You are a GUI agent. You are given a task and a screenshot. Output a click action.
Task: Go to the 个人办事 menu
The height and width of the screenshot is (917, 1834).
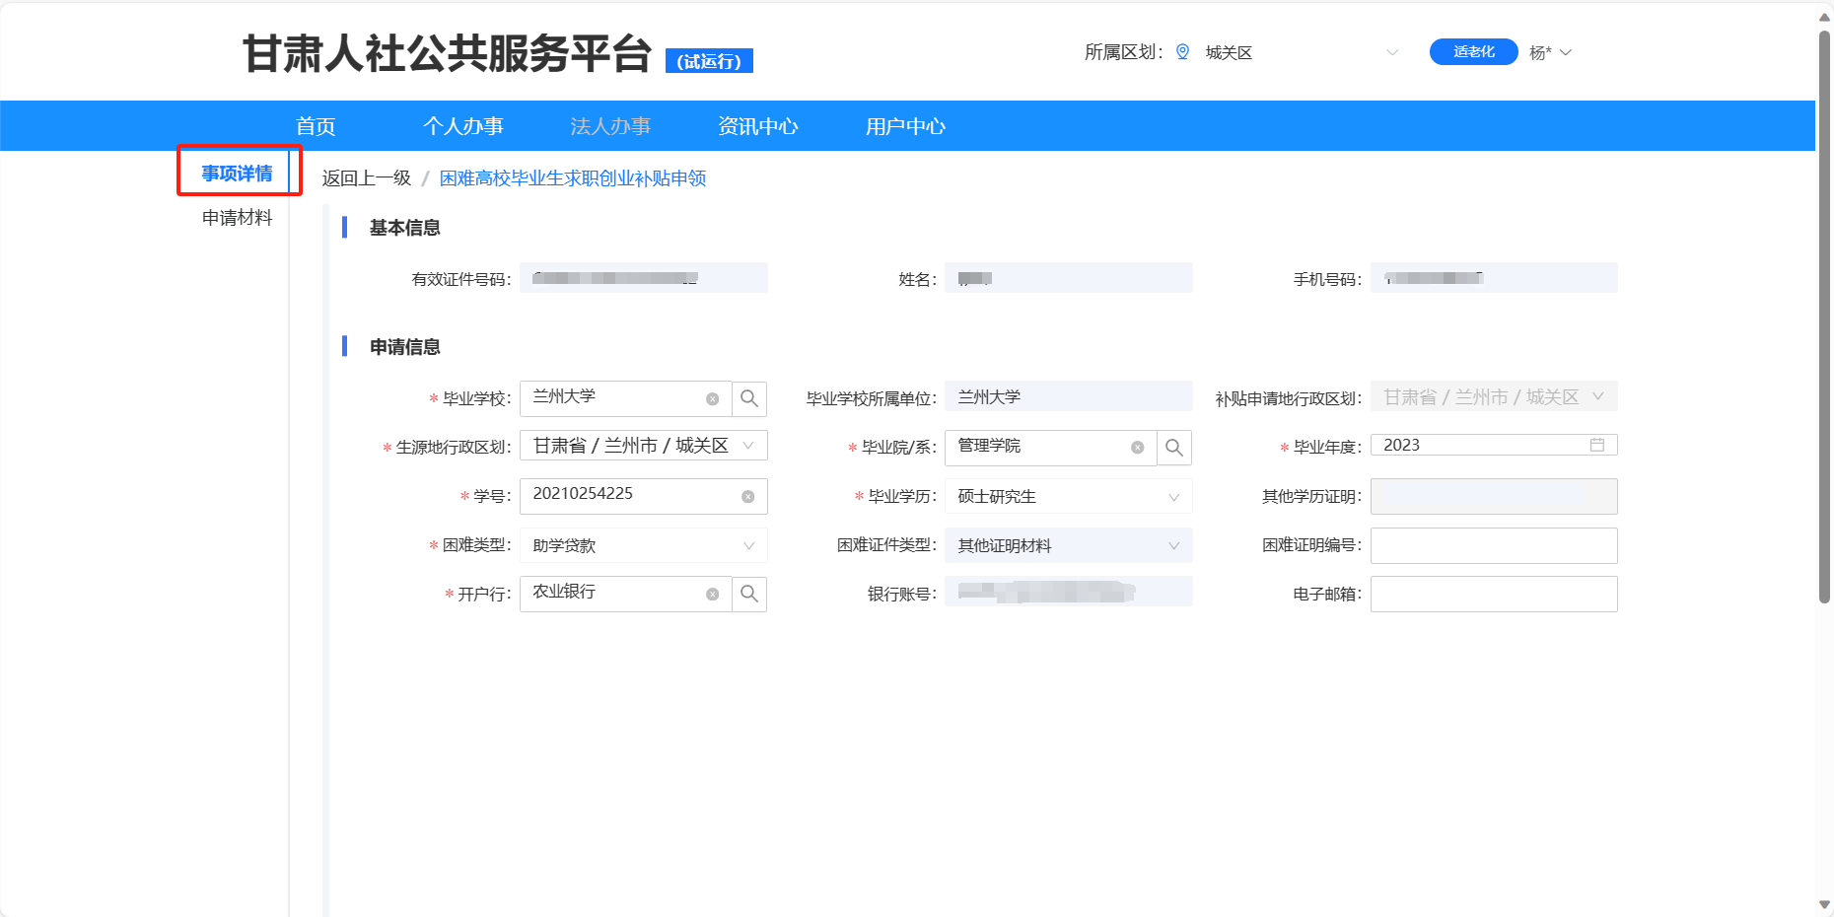(462, 126)
